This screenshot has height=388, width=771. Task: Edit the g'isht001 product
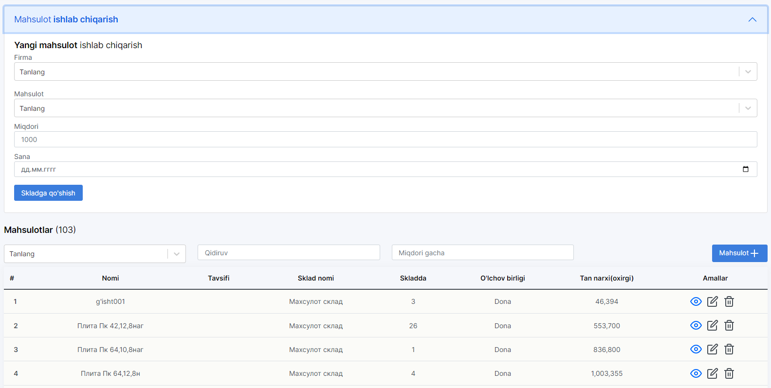[x=713, y=301]
